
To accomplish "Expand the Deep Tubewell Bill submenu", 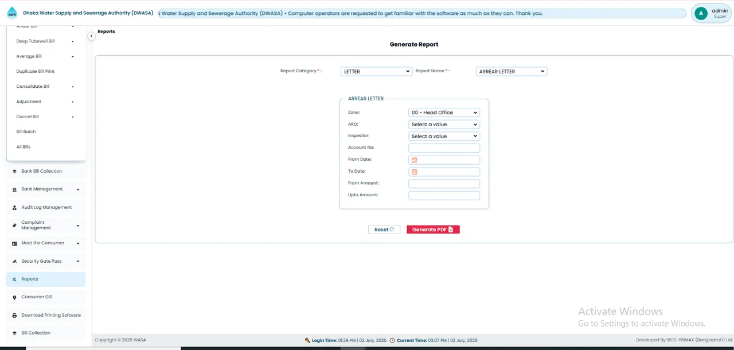I will coord(72,41).
